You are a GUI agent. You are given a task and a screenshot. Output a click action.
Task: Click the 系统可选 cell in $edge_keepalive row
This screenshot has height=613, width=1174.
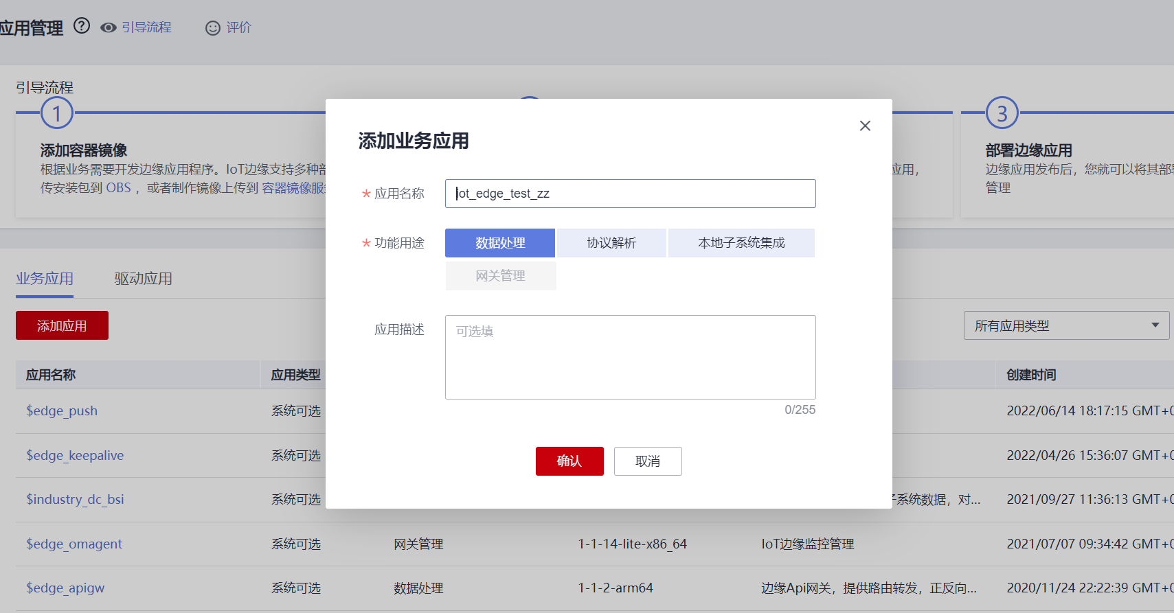(x=296, y=455)
